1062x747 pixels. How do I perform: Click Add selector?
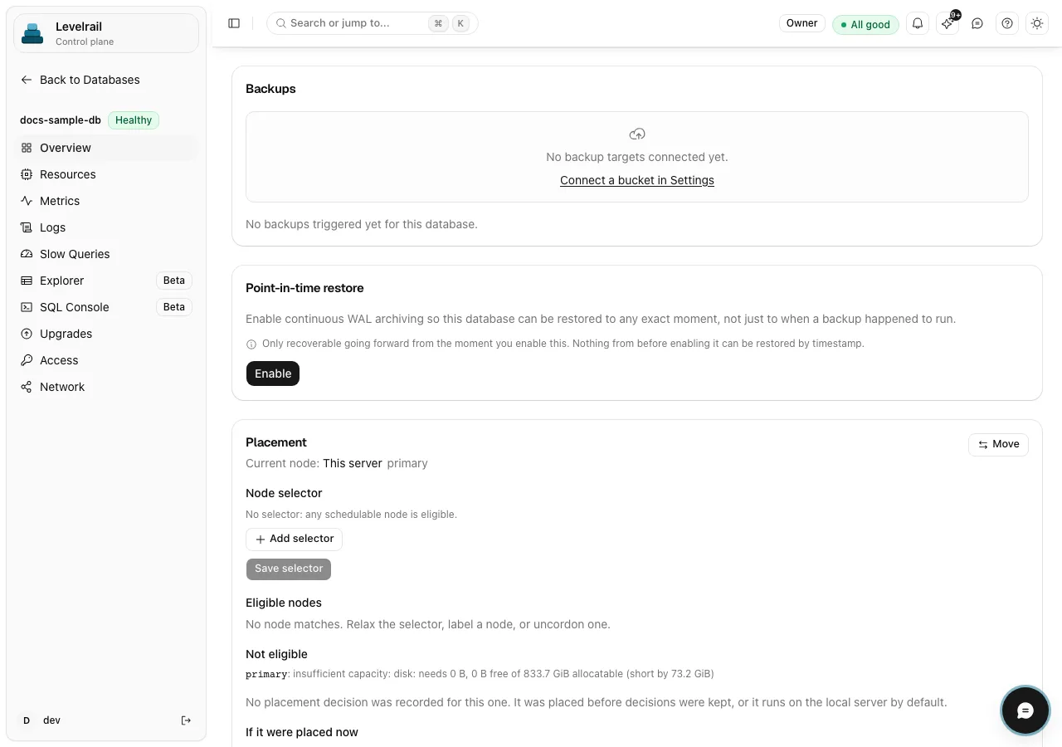click(x=294, y=539)
